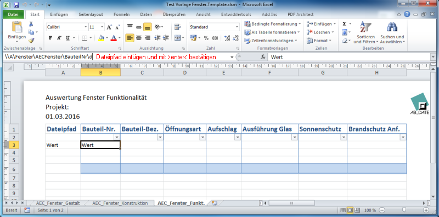The width and height of the screenshot is (439, 217).
Task: Click the clear eraser icon
Action: coord(345,41)
